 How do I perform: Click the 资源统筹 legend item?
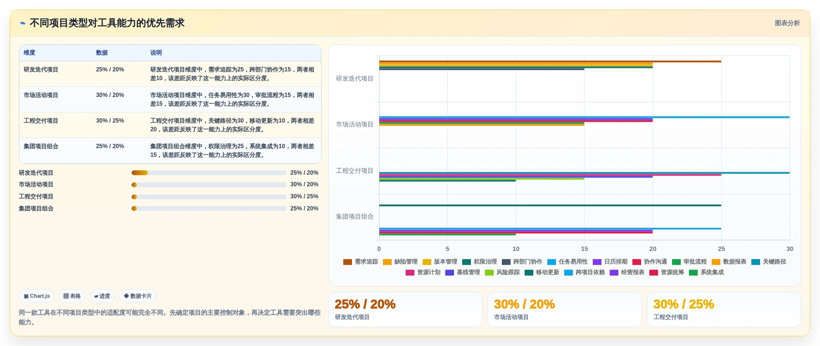[667, 272]
